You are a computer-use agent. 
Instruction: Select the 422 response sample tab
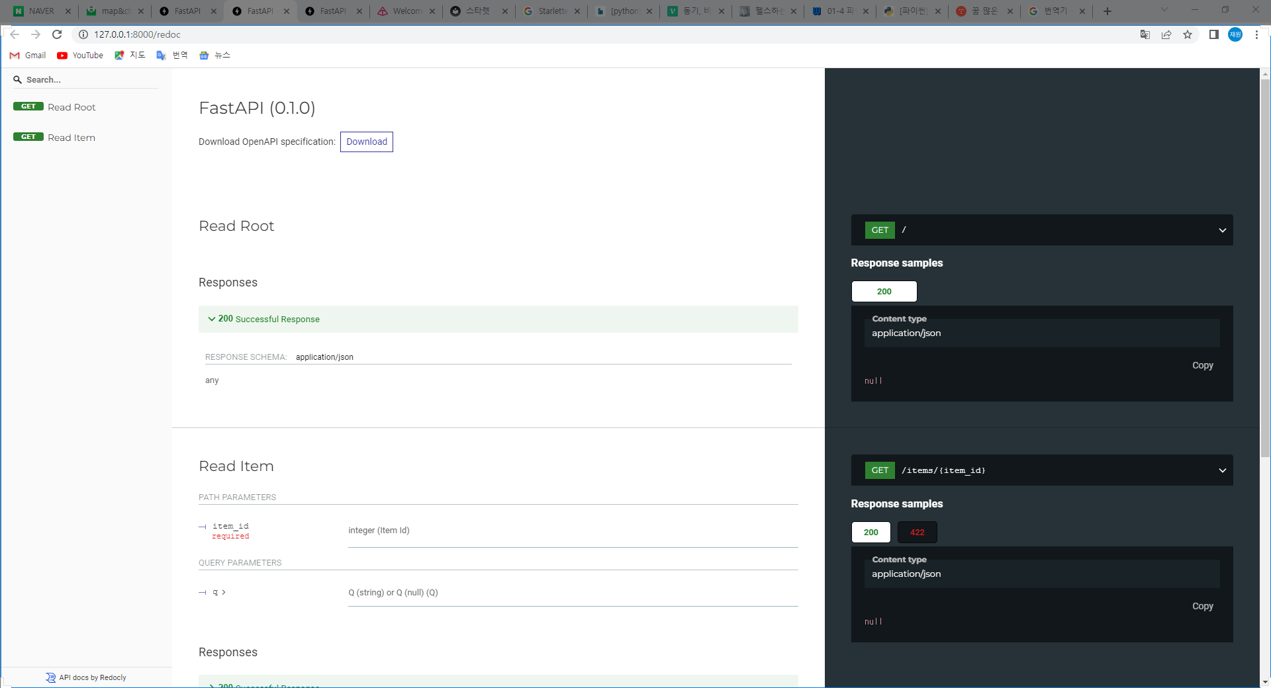[918, 533]
